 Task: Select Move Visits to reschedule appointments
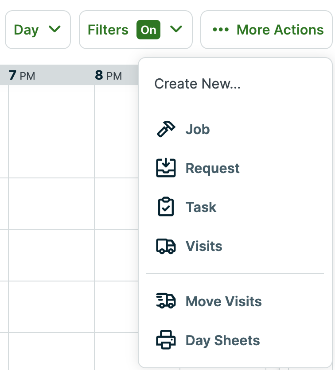point(223,301)
